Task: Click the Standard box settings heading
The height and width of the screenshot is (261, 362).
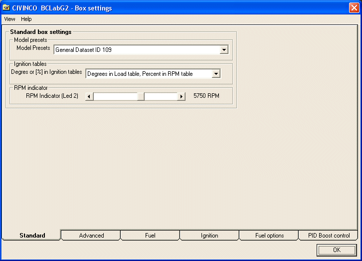Action: click(x=40, y=32)
